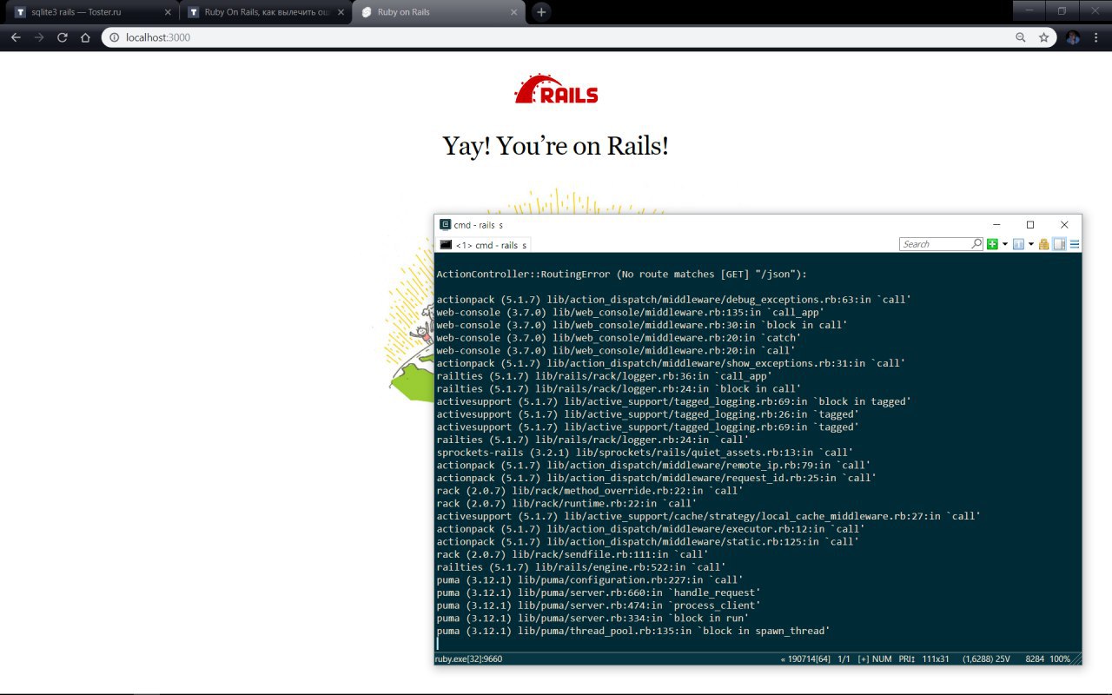Open the new console dropdown arrow
The image size is (1112, 695).
point(1005,244)
